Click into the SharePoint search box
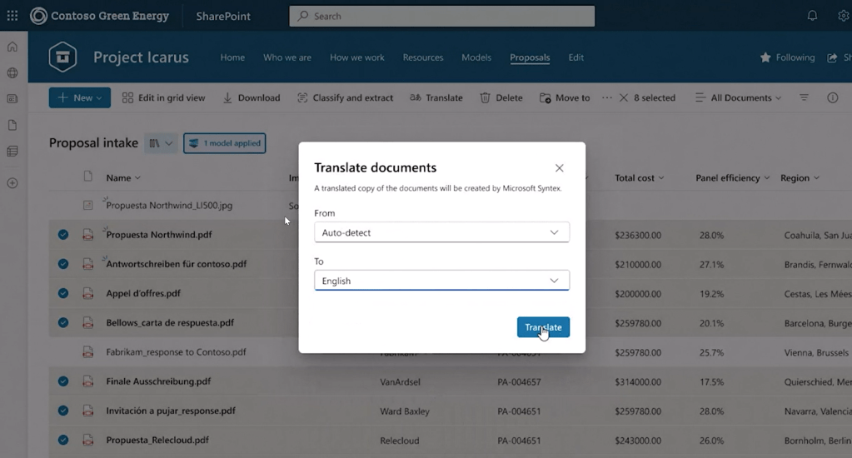The image size is (852, 458). click(x=441, y=16)
